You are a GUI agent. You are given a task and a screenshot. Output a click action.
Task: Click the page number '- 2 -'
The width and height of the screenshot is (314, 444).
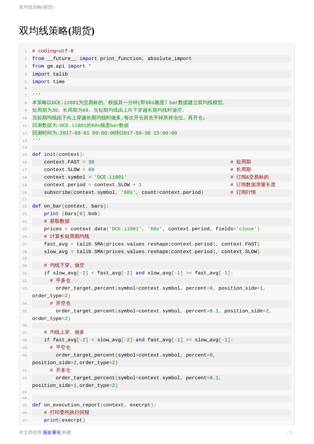tap(291, 432)
